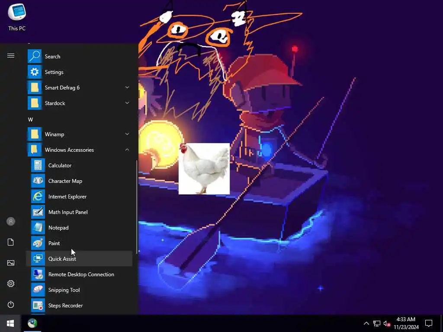Open Settings gear tile in app list
Screen dimensions: 443x332
pos(35,72)
